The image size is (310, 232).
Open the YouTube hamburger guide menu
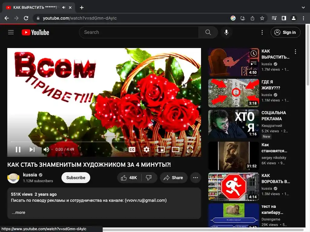11,32
